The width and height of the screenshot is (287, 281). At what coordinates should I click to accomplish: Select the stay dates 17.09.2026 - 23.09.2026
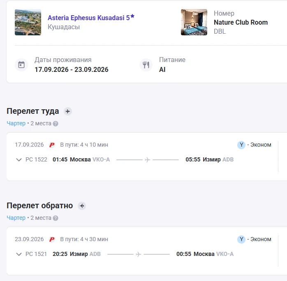coord(72,70)
